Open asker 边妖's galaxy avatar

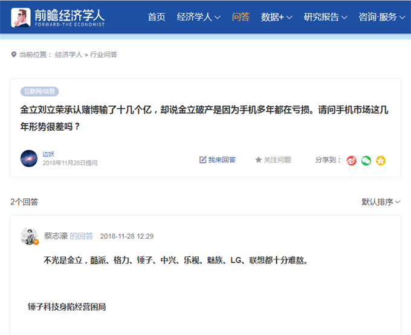(29, 158)
